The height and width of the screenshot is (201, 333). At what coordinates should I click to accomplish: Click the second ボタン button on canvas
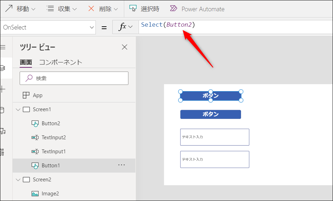211,114
